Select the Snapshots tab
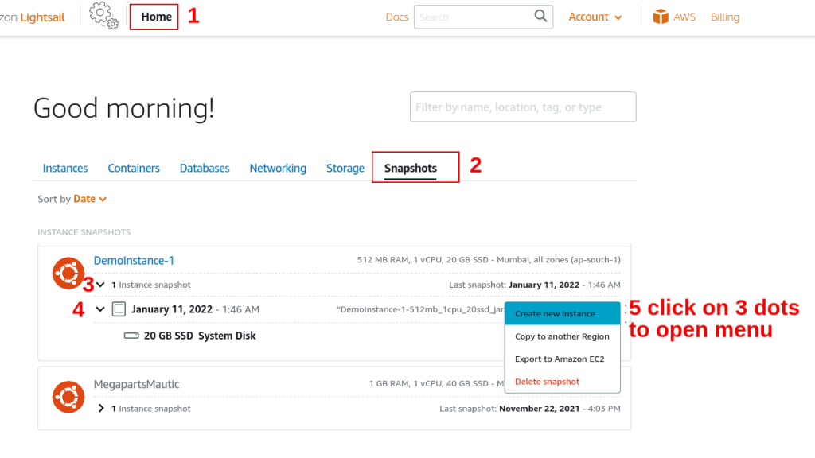Viewport: 815px width, 458px height. [x=410, y=169]
